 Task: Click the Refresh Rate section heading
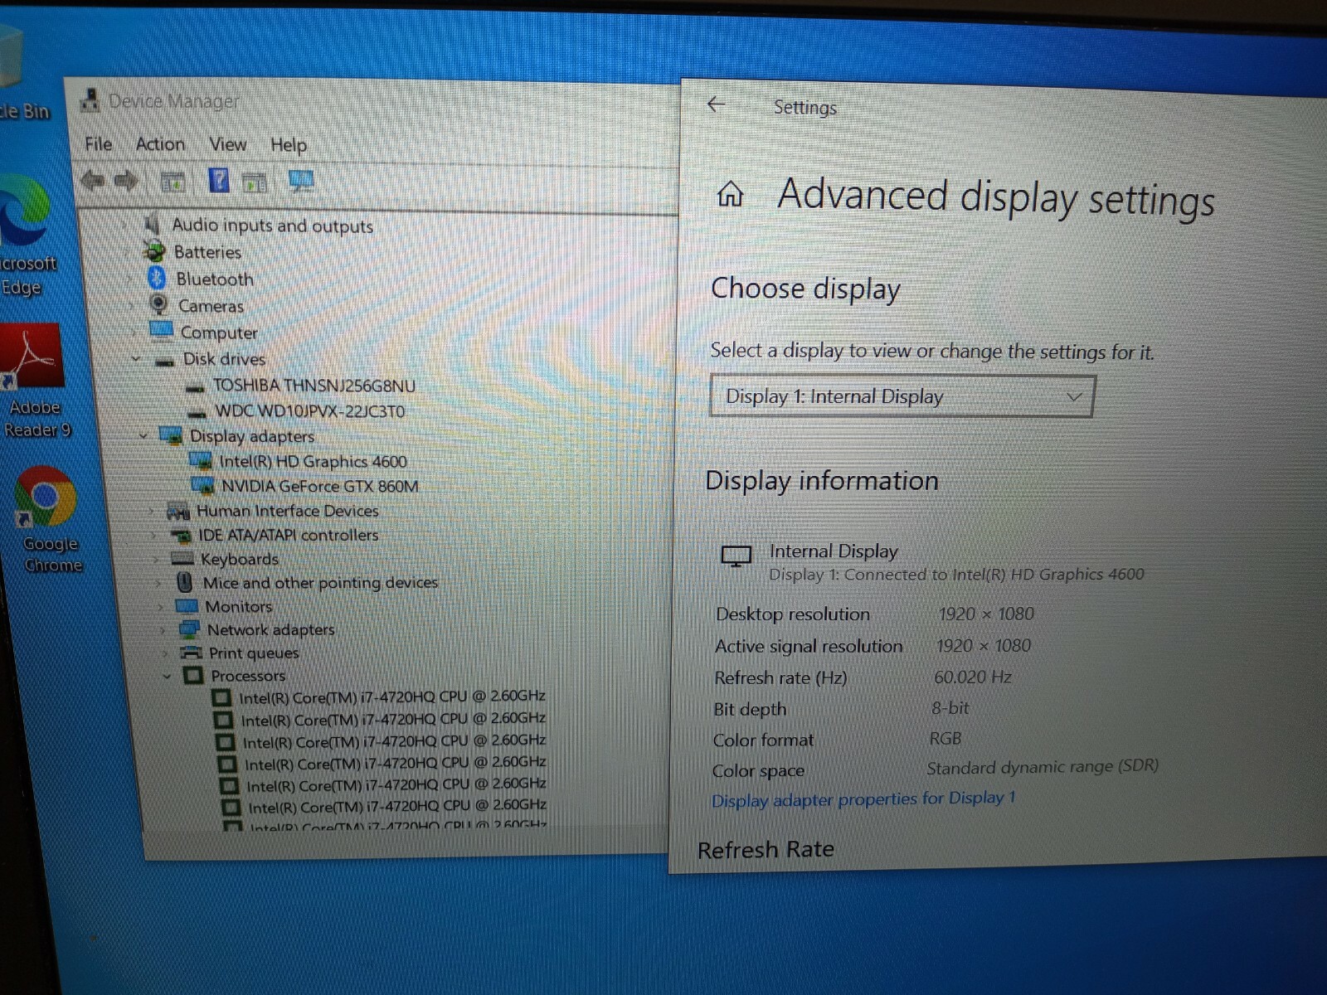(x=766, y=849)
